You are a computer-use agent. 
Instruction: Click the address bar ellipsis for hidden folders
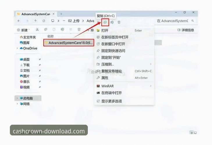coord(64,21)
